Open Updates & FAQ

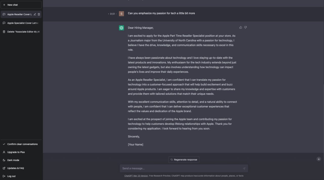click(16, 168)
